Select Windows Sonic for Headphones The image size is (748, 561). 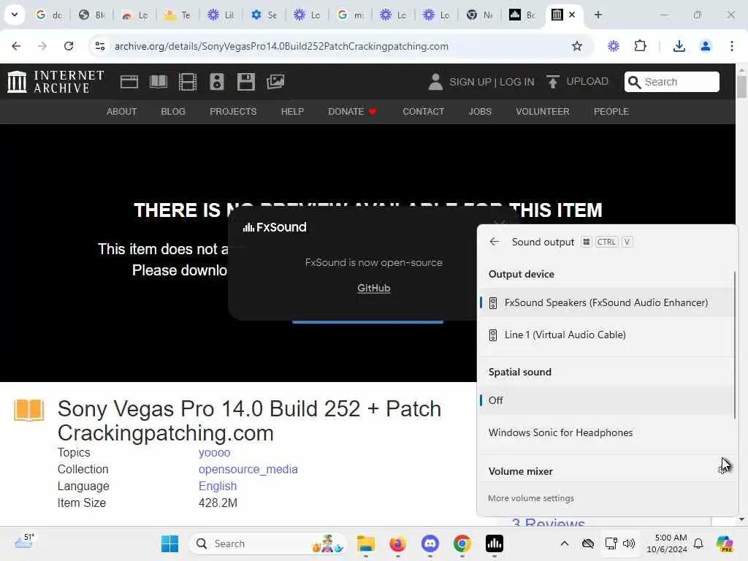point(606,432)
